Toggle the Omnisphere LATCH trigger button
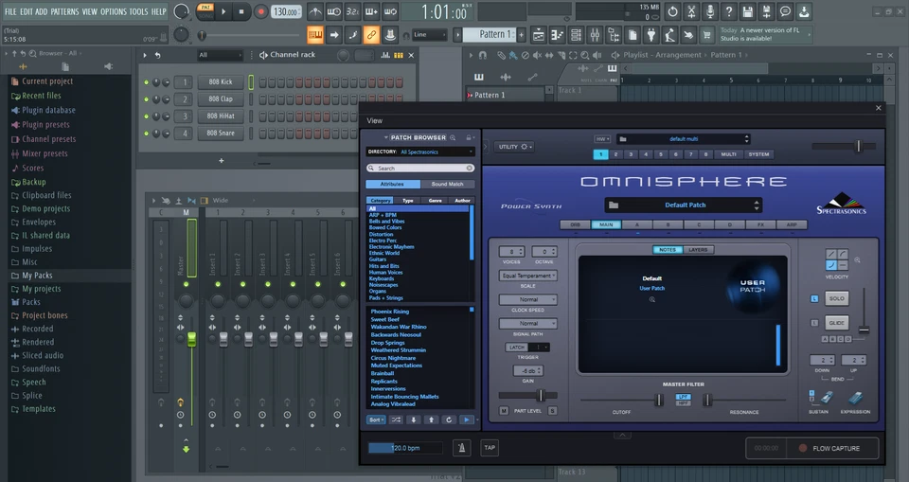This screenshot has width=909, height=482. (x=517, y=347)
